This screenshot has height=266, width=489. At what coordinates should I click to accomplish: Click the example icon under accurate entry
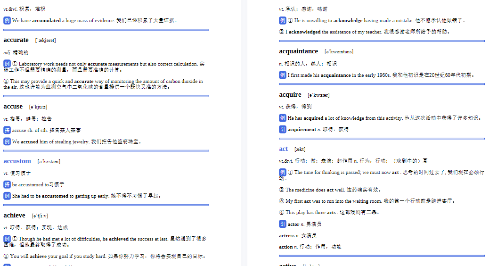click(x=7, y=63)
